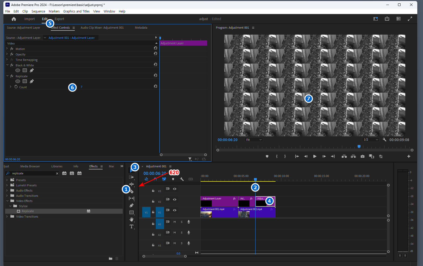This screenshot has width=423, height=266.
Task: Select the Pen tool in the timeline toolbar
Action: tap(132, 205)
